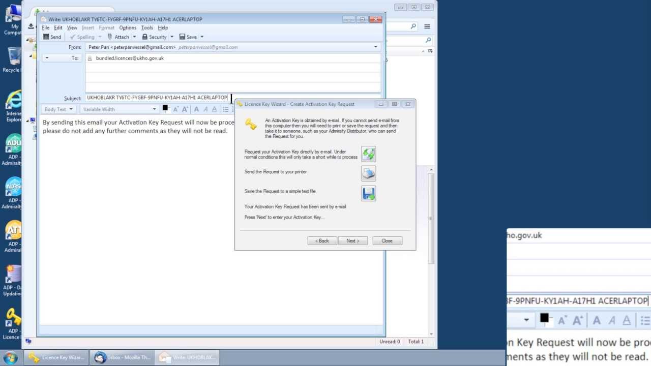Open the Help menu in Write window
The height and width of the screenshot is (366, 651).
click(x=163, y=27)
